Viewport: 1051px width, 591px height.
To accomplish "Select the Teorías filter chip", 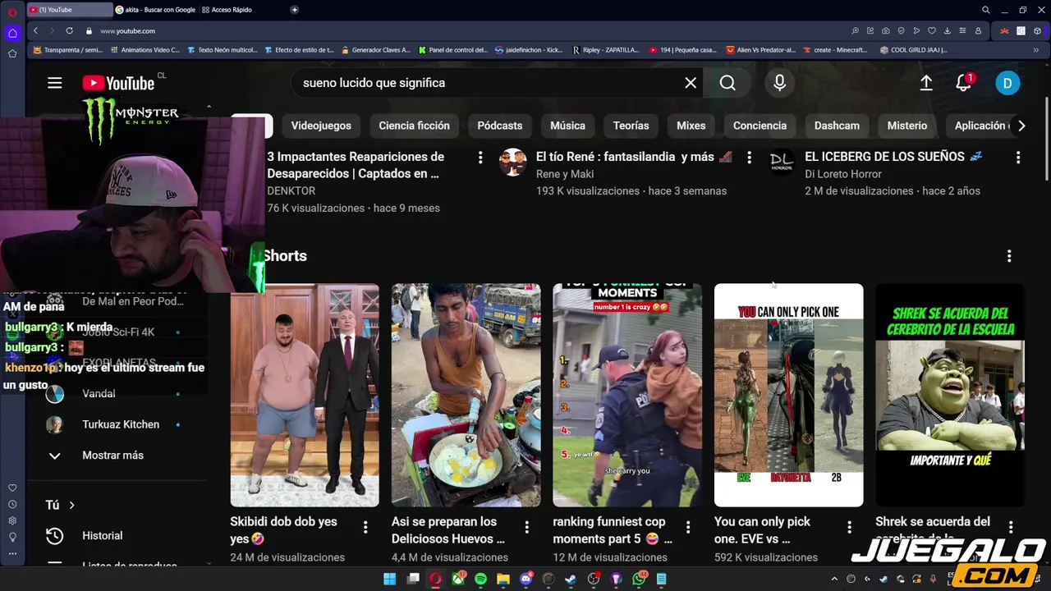I will click(x=631, y=126).
